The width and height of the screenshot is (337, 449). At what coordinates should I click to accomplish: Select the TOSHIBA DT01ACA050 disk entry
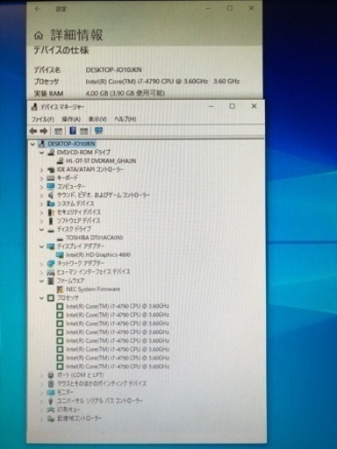(x=95, y=238)
